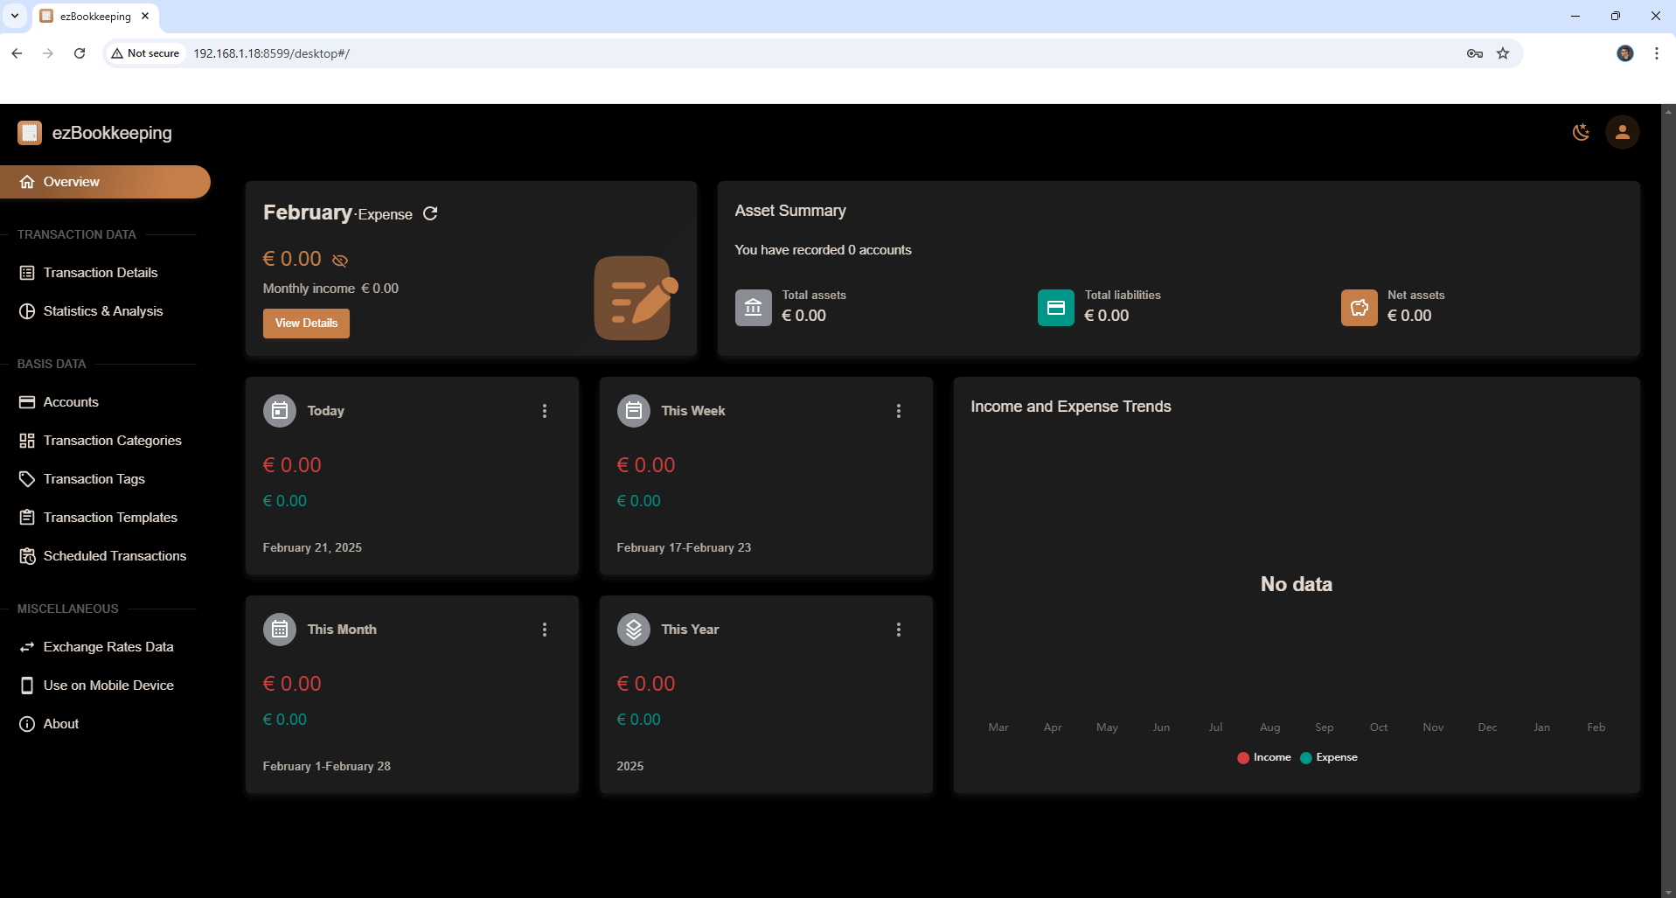
Task: Click the page vertical scrollbar
Action: [1668, 501]
